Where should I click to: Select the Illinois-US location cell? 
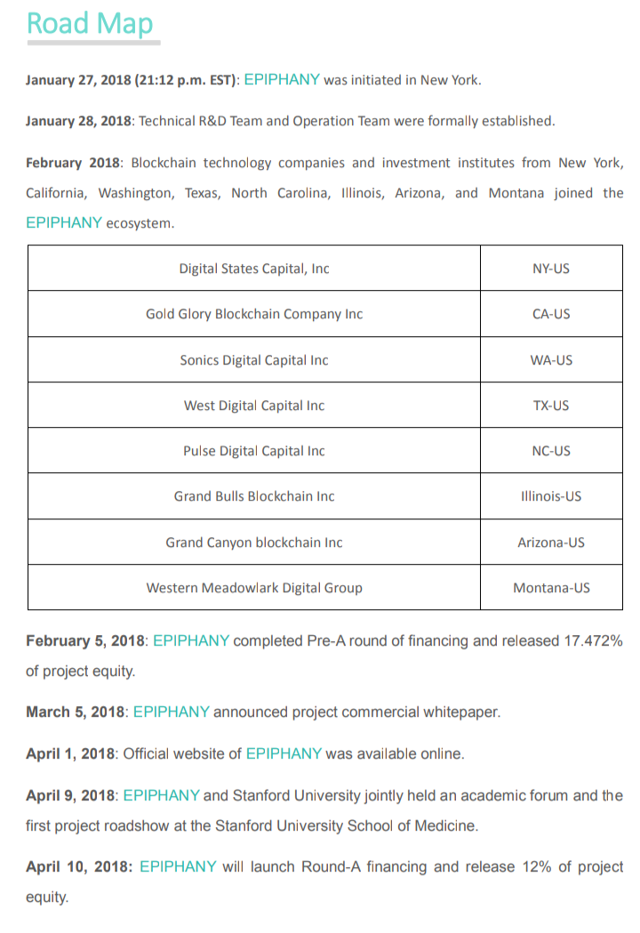(x=551, y=496)
